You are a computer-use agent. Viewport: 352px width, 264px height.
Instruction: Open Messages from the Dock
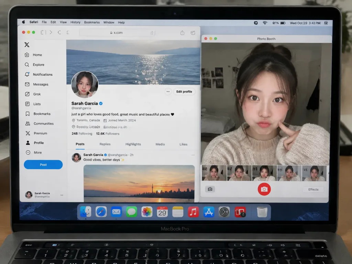(x=132, y=212)
